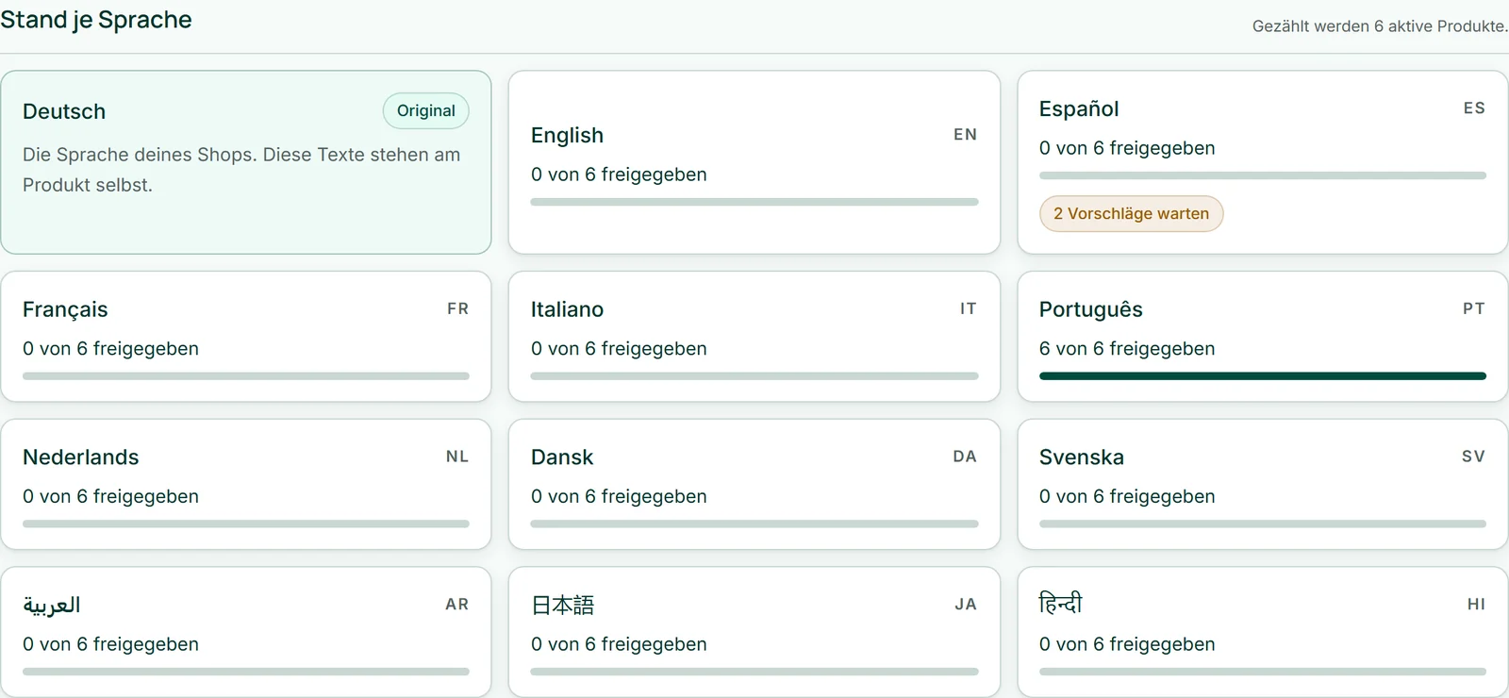Screen dimensions: 1509x698
Task: Click the Svenska progress bar
Action: pyautogui.click(x=1263, y=523)
